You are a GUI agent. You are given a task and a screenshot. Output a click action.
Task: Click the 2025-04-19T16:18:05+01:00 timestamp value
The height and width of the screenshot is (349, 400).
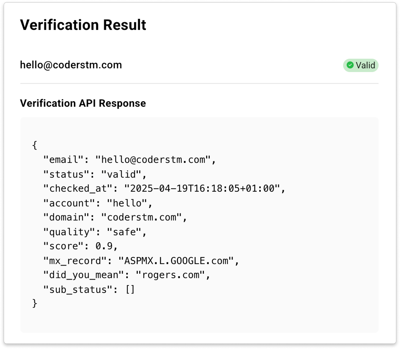[x=204, y=188]
